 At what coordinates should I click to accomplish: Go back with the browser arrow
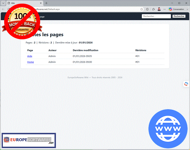click(x=3, y=9)
